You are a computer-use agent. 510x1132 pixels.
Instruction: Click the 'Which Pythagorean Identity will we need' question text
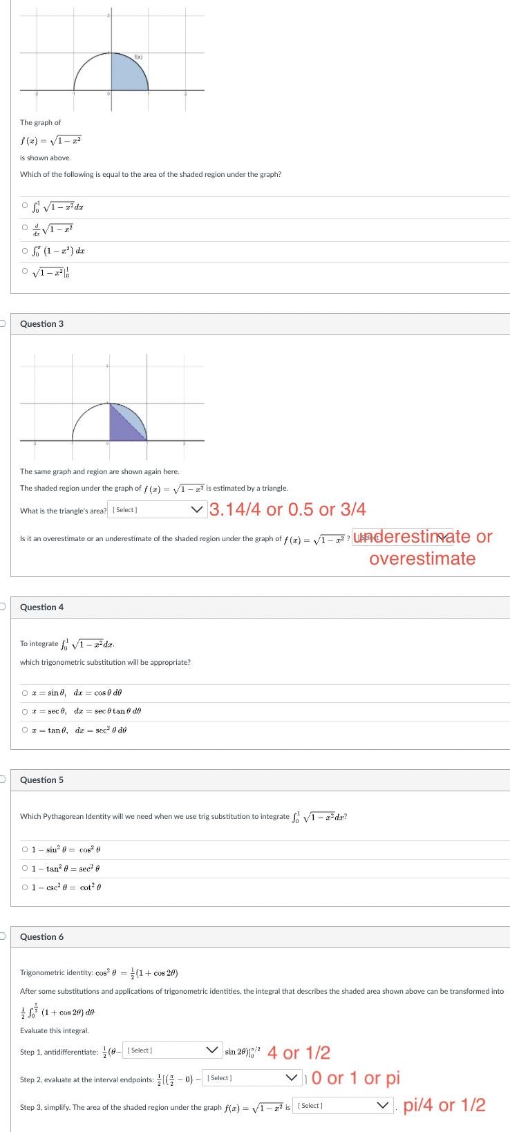184,816
